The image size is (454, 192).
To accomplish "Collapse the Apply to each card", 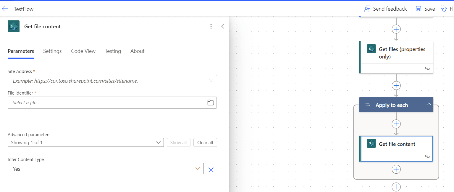I will point(429,104).
